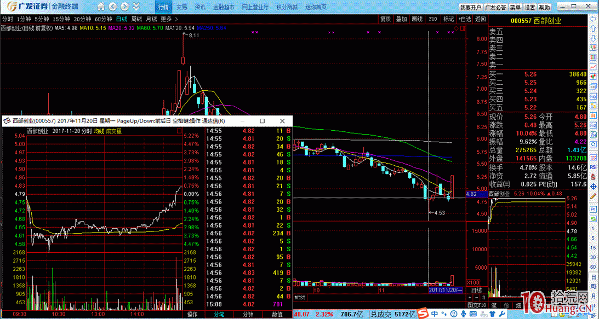
Task: Switch to 周线 weekly tab
Action: (x=136, y=19)
